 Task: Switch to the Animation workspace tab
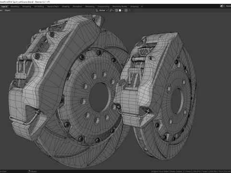[77, 7]
